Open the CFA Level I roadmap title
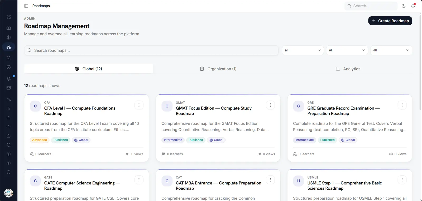Viewport: 422px width, 201px height. pyautogui.click(x=80, y=111)
